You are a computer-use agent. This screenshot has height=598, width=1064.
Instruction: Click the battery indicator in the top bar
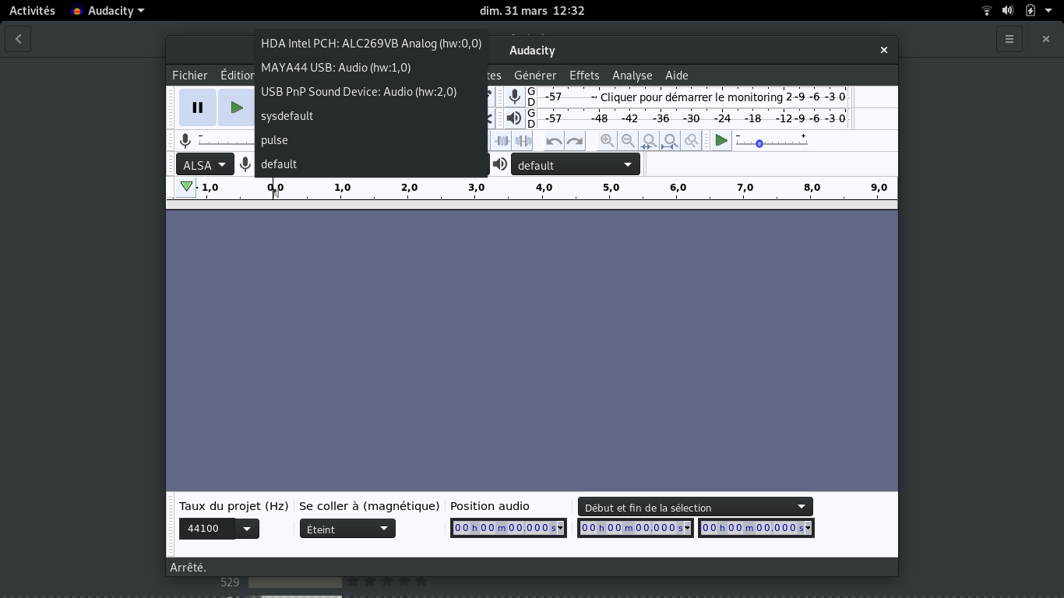point(1031,11)
